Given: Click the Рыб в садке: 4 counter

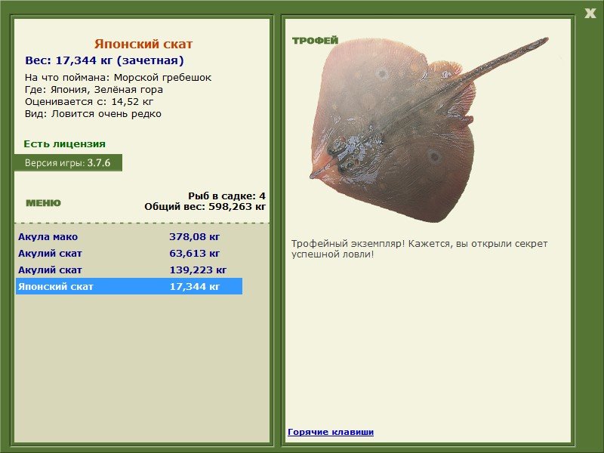Looking at the screenshot, I should [x=226, y=196].
